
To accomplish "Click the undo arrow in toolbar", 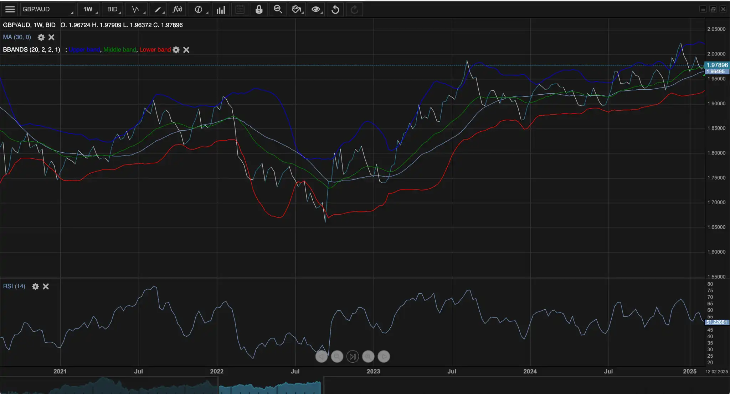I will [335, 9].
